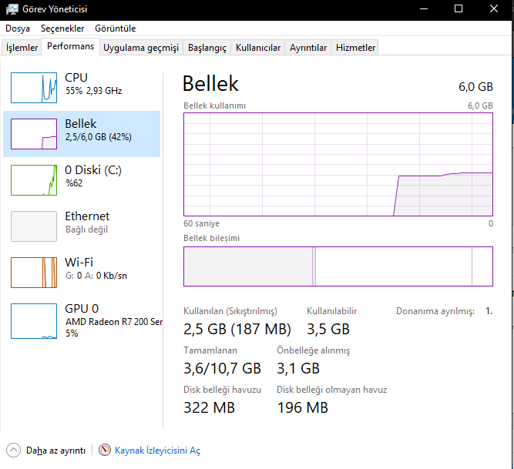Select the CPU usage mini graph
Viewport: 514px width, 469px height.
34,88
